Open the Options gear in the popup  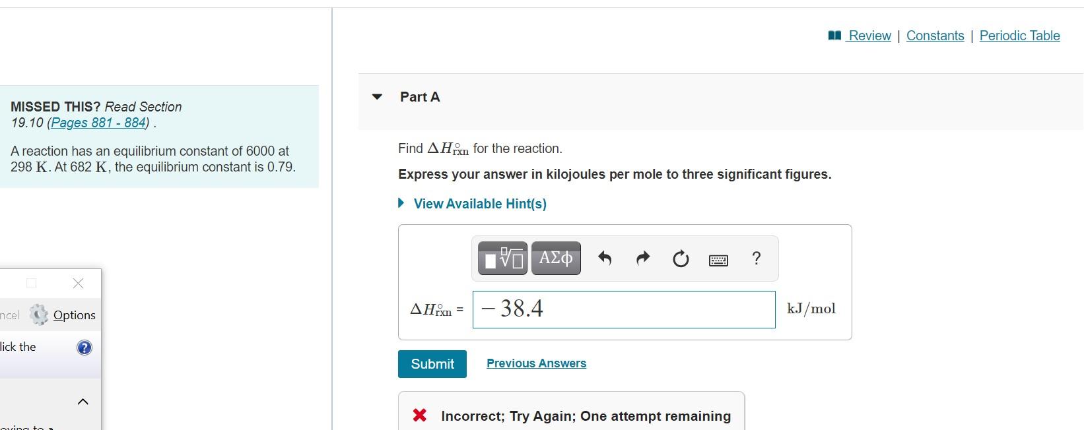coord(40,315)
